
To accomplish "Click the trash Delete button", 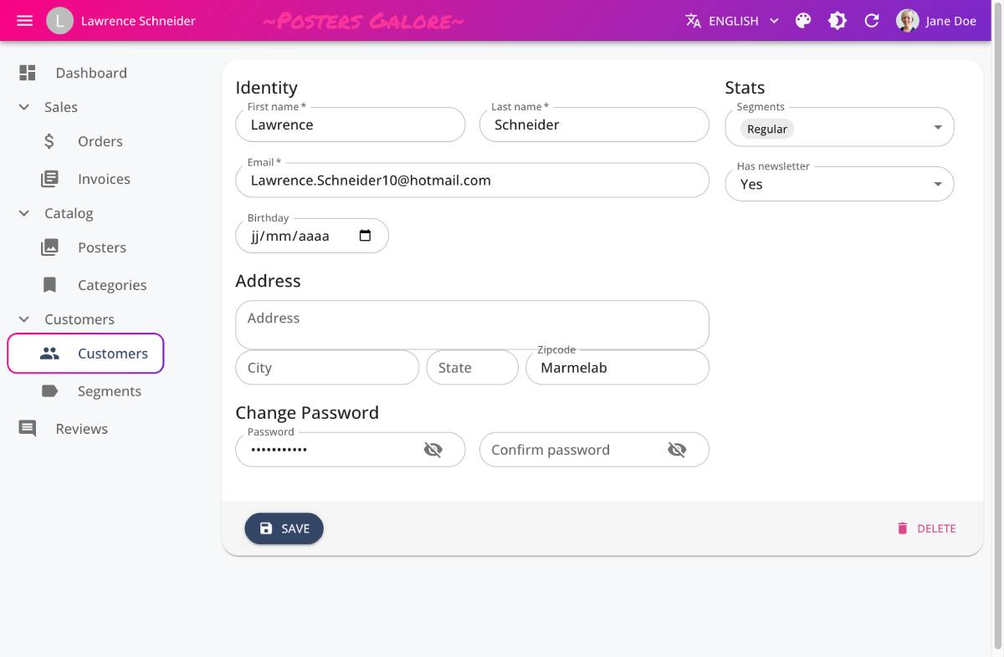I will coord(926,528).
